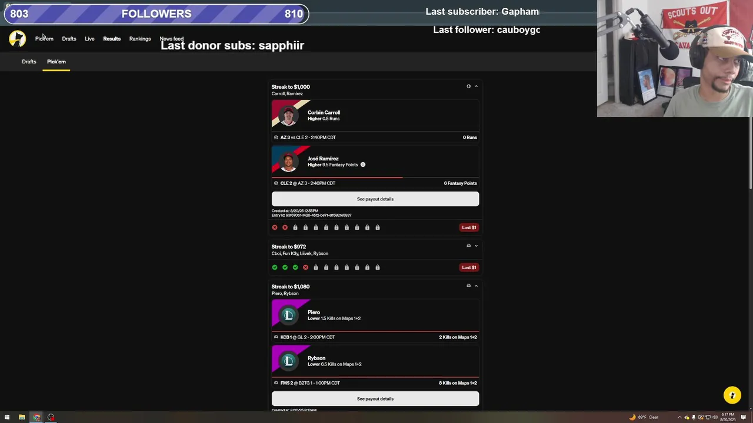Click the Lost $1 badge on Streak to $972

(469, 267)
